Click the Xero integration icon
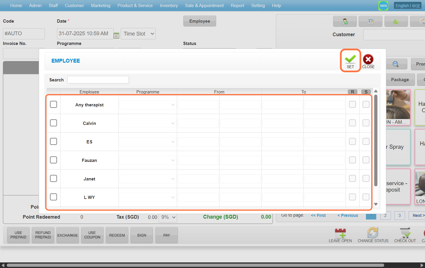Screen dimensions: 425x268 (383, 6)
